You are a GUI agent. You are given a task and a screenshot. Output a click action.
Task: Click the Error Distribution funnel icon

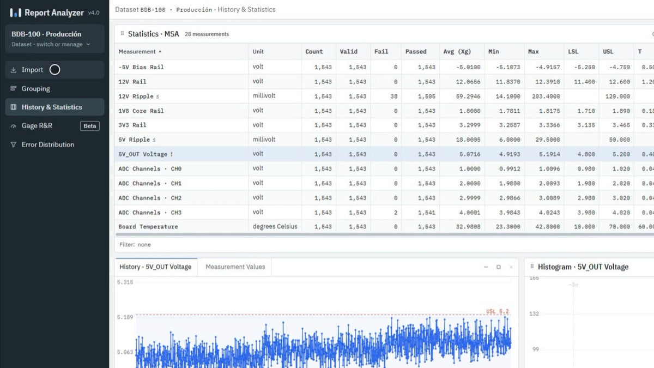point(14,144)
